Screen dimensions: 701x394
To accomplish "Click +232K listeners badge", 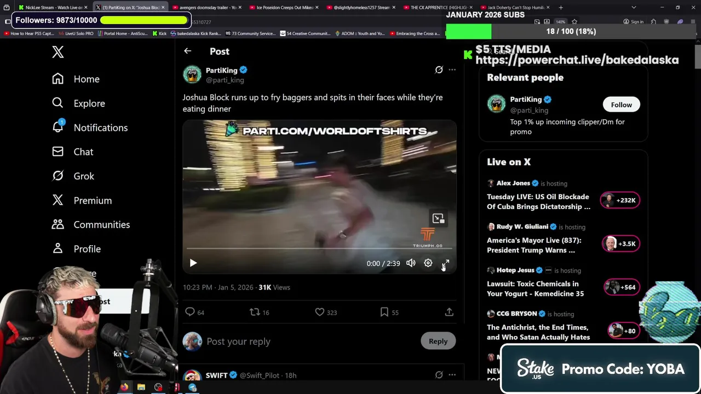I will (620, 200).
